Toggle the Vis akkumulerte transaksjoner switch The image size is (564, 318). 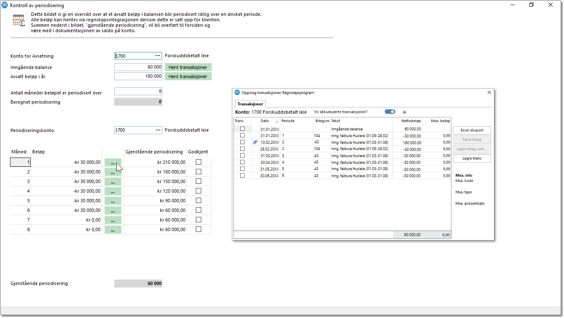click(390, 112)
